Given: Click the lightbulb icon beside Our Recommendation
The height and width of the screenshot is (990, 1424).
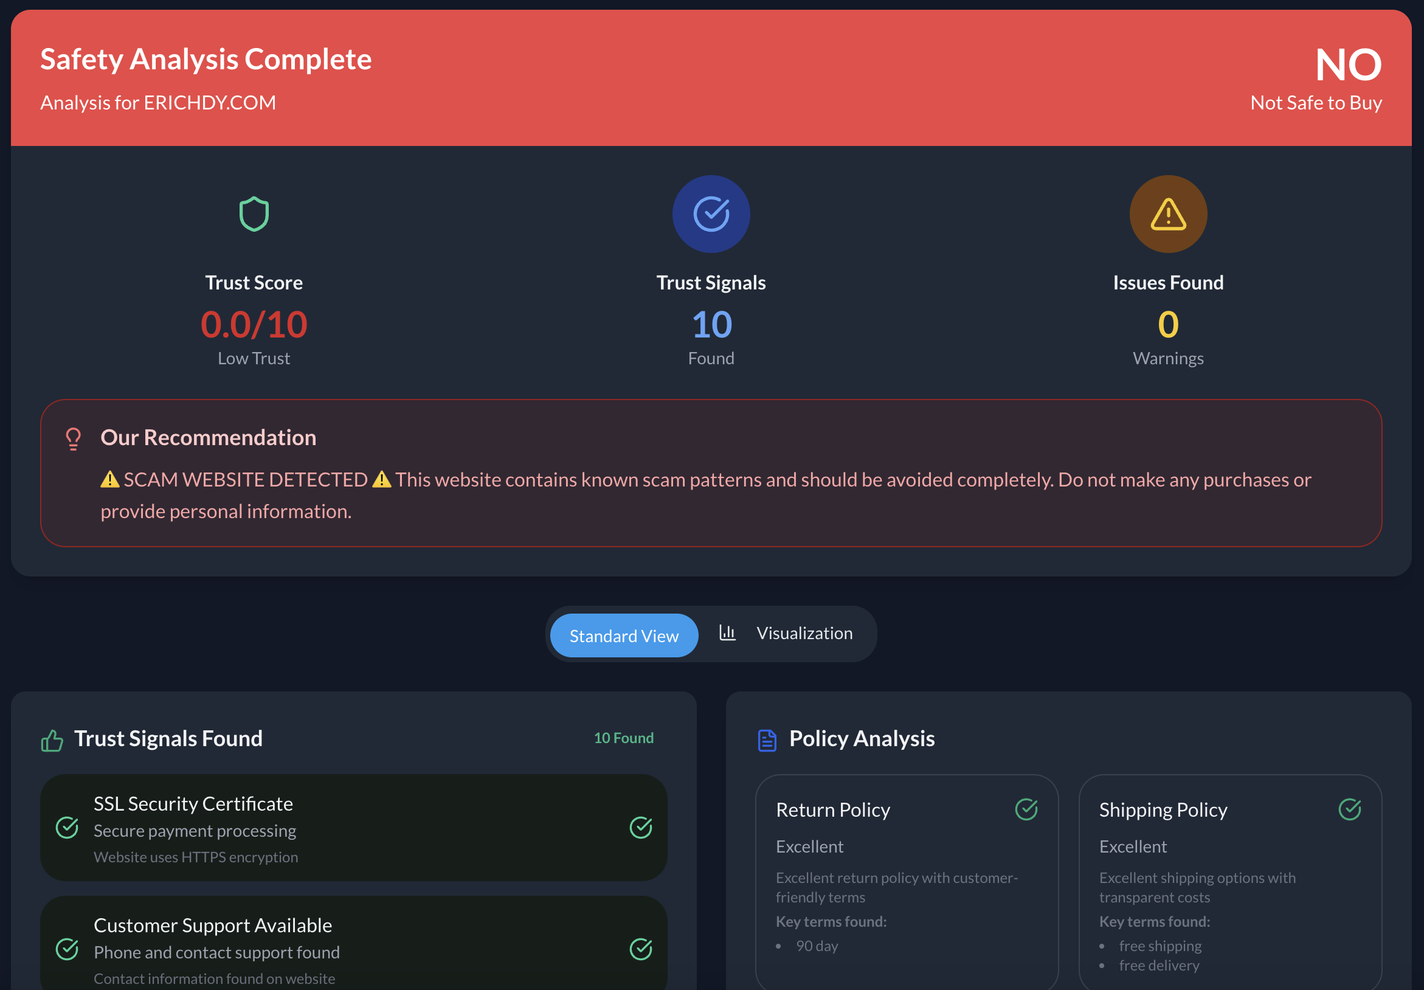Looking at the screenshot, I should (x=73, y=438).
